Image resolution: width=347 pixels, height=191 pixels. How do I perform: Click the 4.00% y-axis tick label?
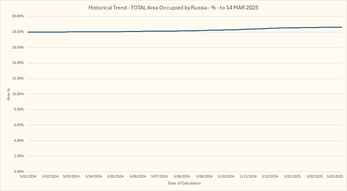click(x=18, y=140)
